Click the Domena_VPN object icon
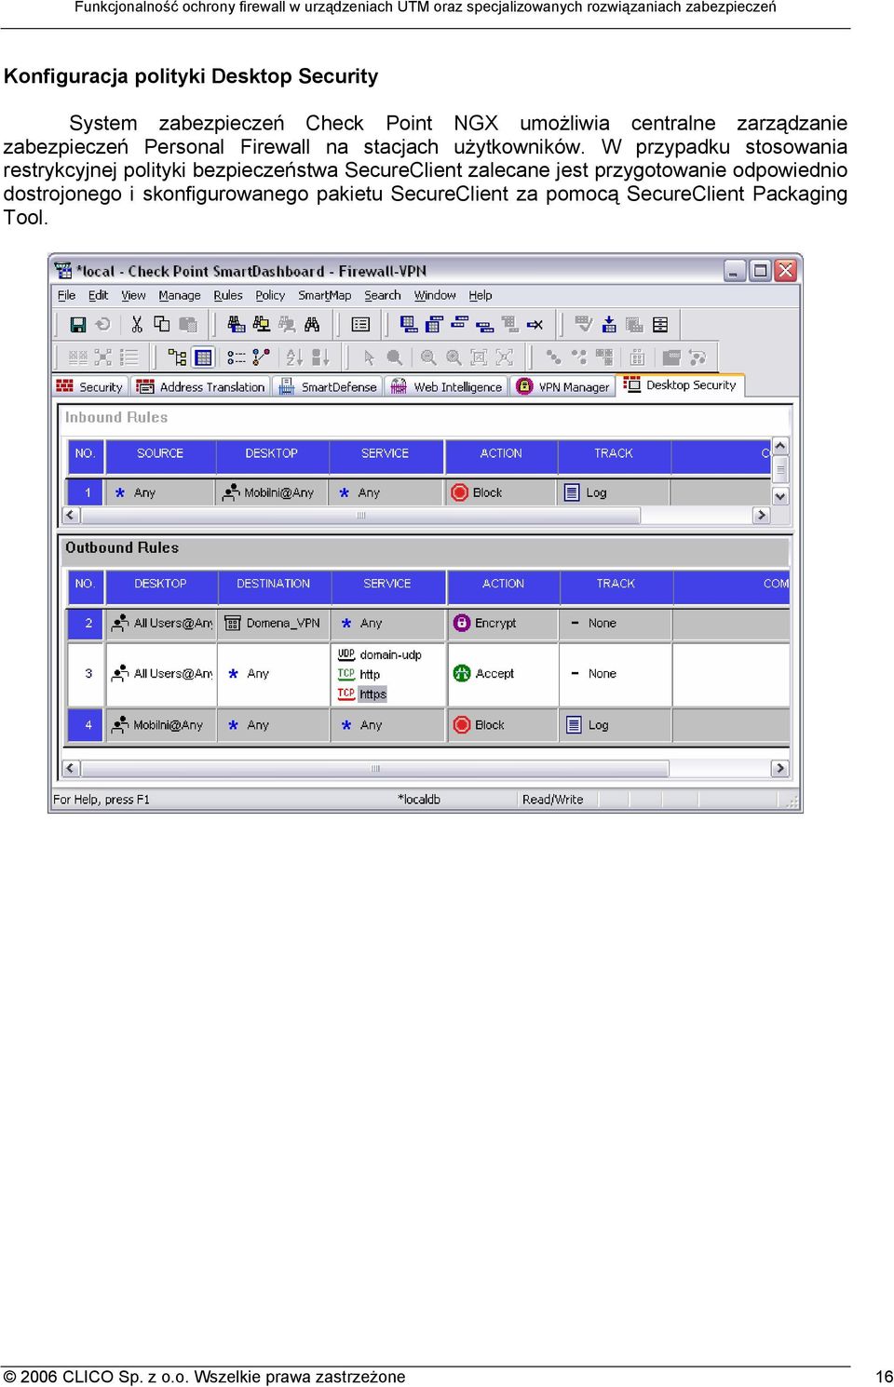The image size is (894, 1387). tap(233, 623)
